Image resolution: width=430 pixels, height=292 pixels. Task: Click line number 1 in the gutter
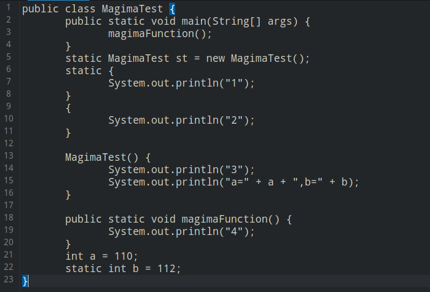click(8, 8)
